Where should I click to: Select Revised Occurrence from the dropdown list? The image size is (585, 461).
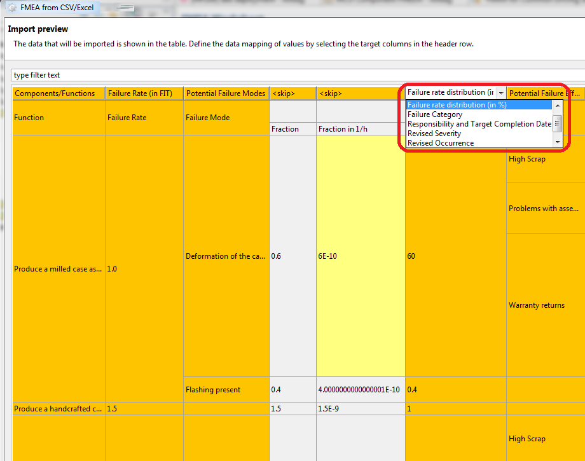coord(440,143)
